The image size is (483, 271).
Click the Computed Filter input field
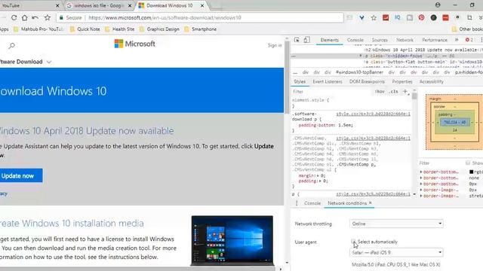click(441, 163)
